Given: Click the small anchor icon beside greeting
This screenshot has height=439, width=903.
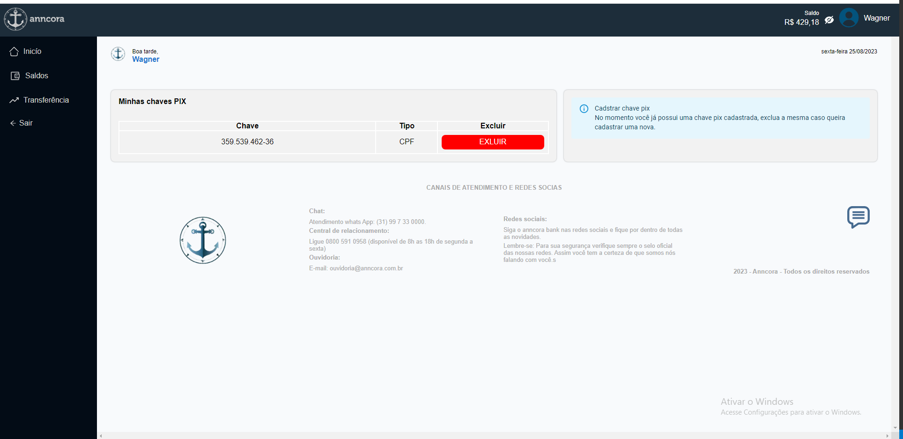Looking at the screenshot, I should tap(118, 54).
